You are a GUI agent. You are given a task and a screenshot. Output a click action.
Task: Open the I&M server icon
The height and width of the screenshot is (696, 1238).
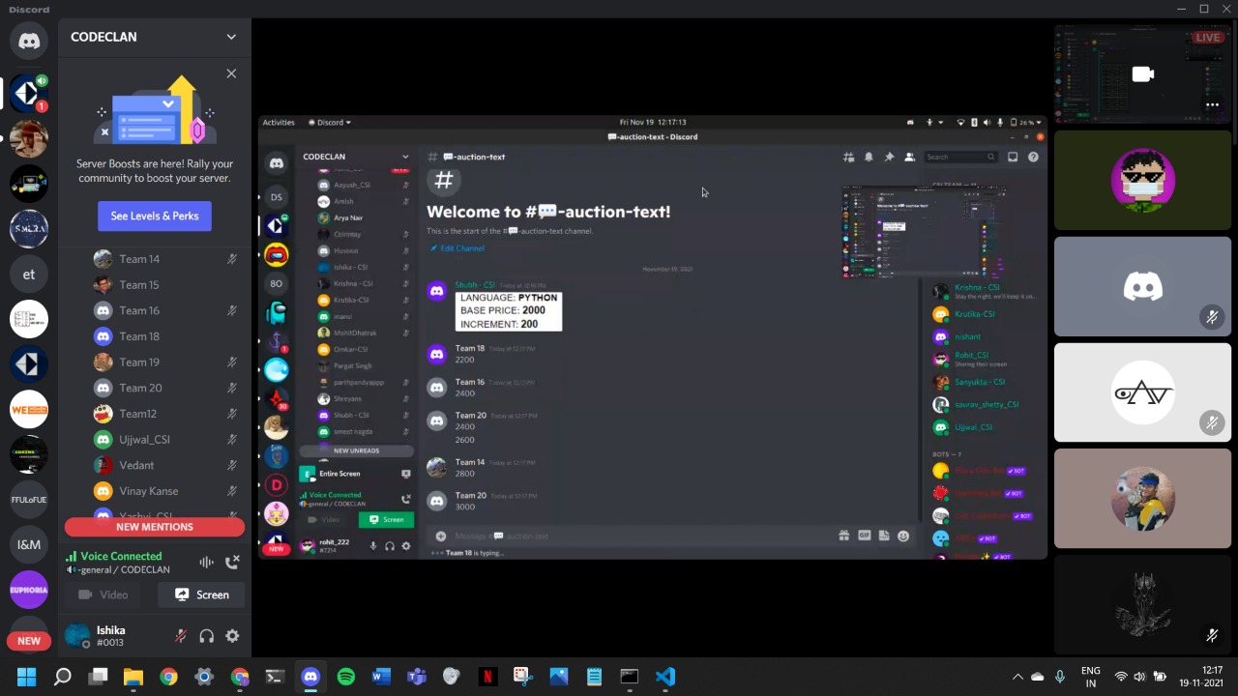point(29,544)
